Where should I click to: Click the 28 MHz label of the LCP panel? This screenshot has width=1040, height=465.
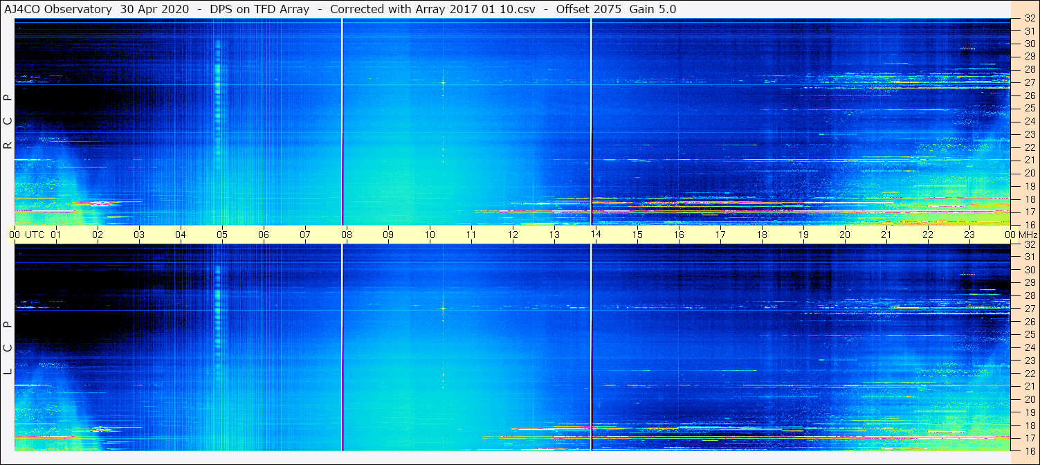[1030, 295]
